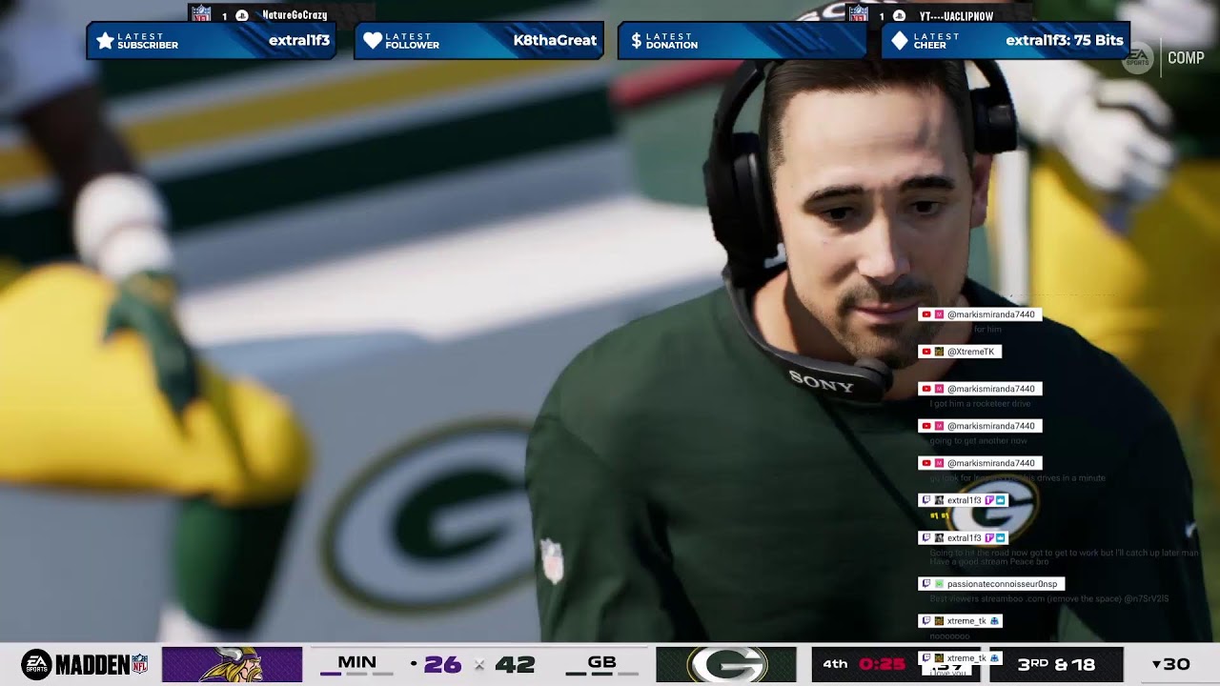The width and height of the screenshot is (1220, 686).
Task: Click @markismiranda7440 above 'I got him a rocketeer drive'
Action: pyautogui.click(x=991, y=389)
